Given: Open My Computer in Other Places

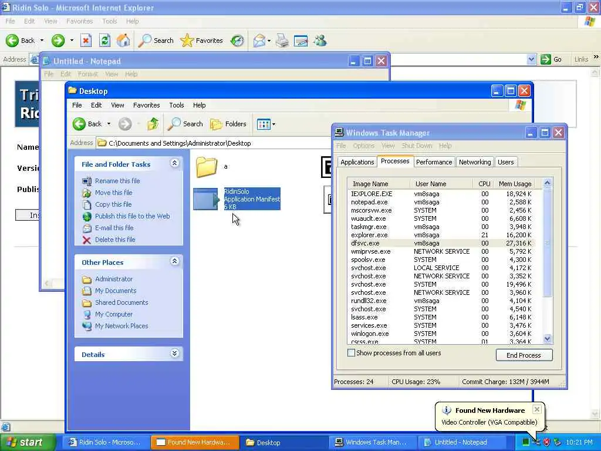Looking at the screenshot, I should (x=113, y=314).
